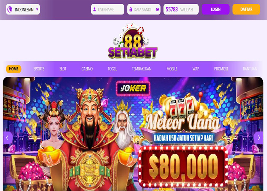Click the 88 Setiabet logo
267x191 pixels.
(133, 40)
